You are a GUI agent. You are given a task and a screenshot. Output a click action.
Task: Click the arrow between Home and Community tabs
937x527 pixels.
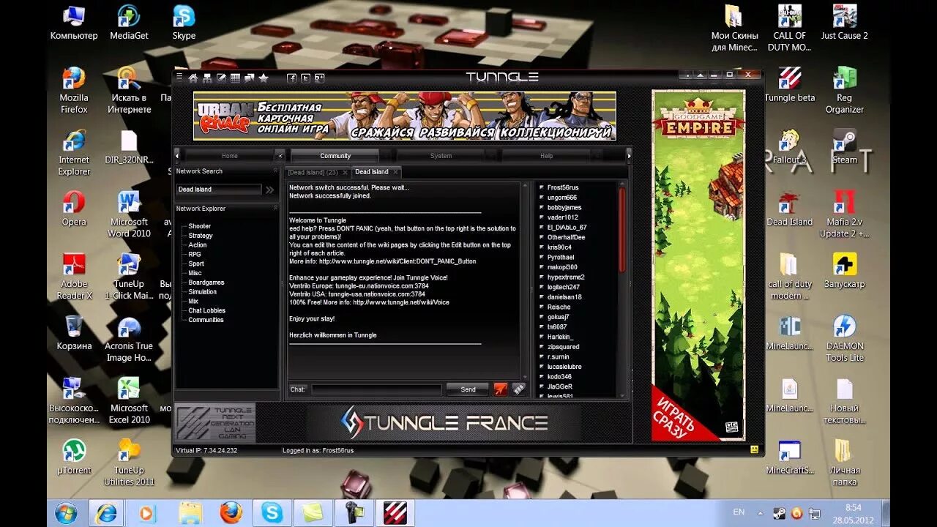(280, 155)
